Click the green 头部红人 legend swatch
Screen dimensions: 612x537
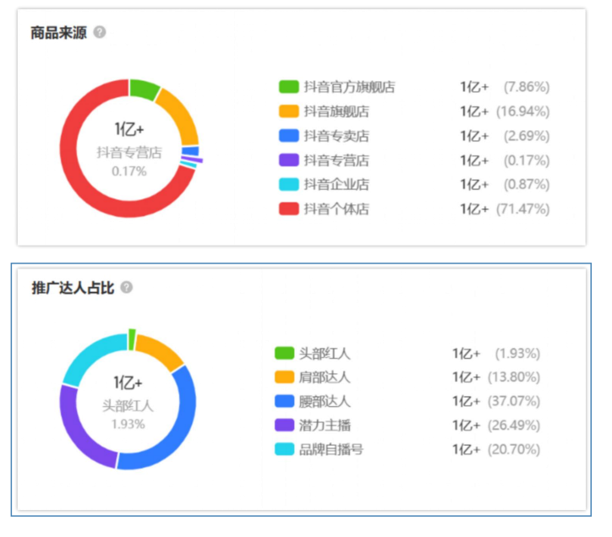point(284,353)
